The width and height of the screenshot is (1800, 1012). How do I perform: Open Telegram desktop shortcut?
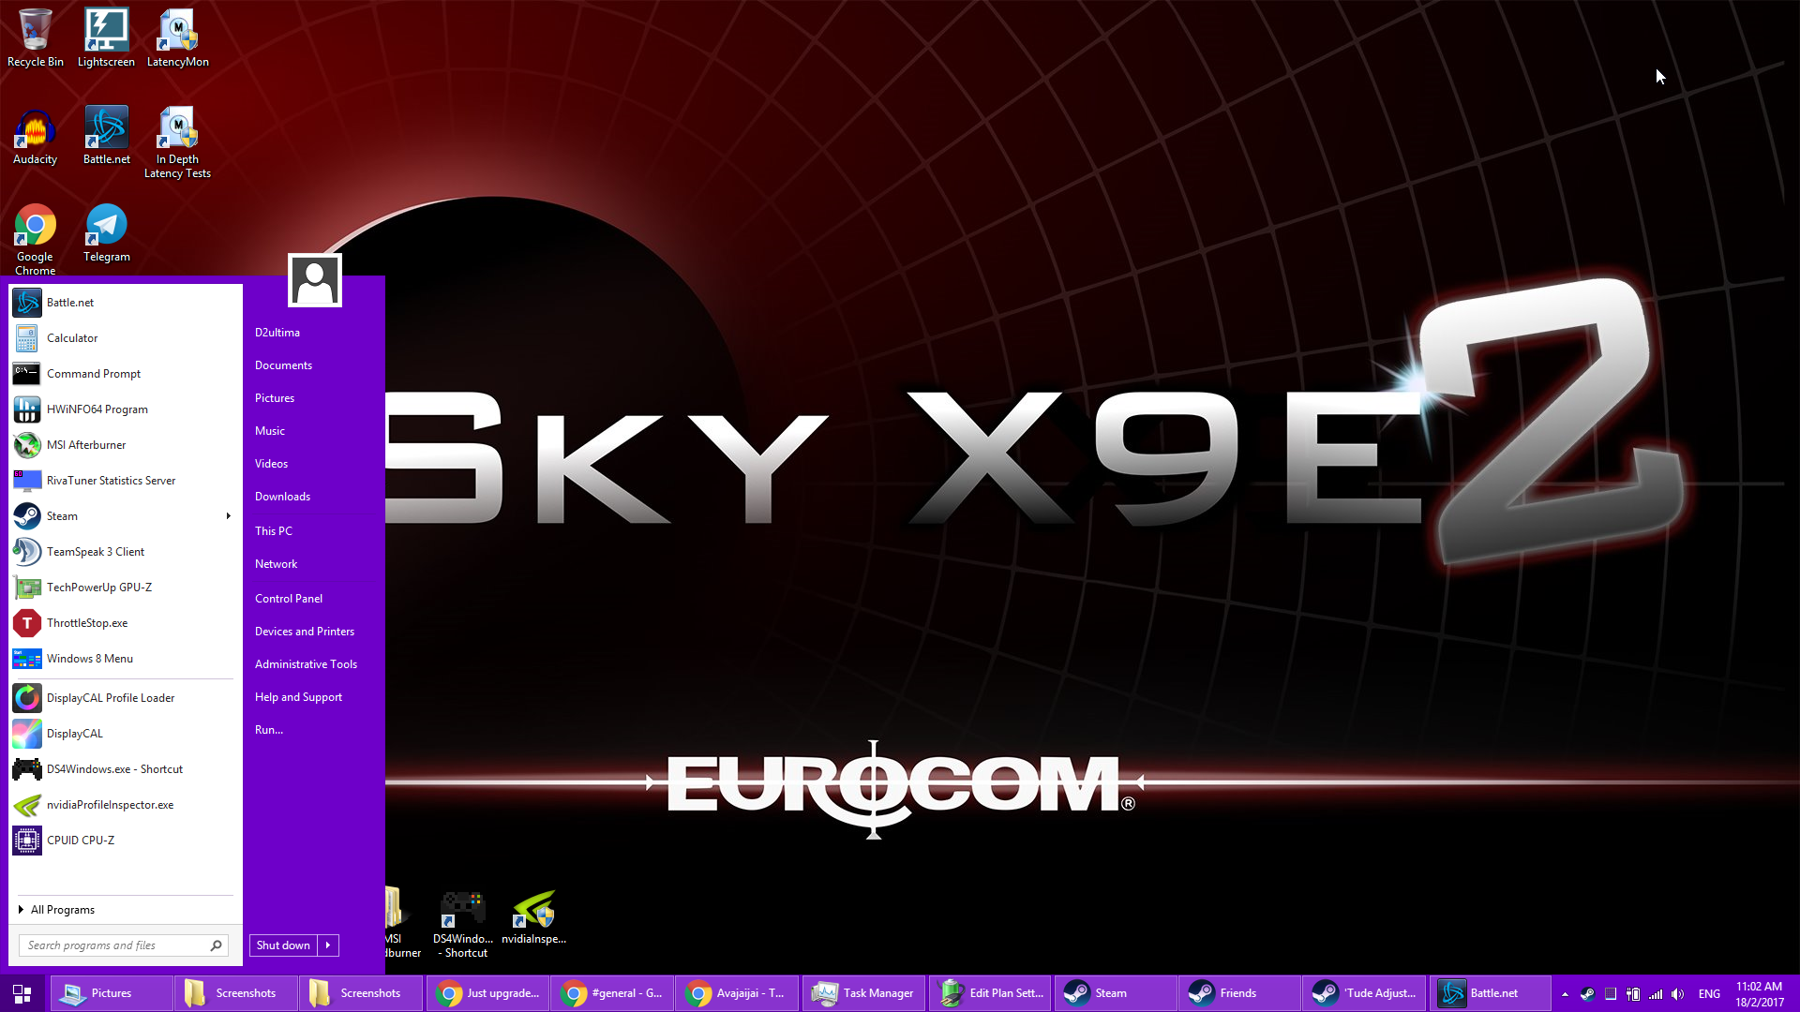click(106, 233)
